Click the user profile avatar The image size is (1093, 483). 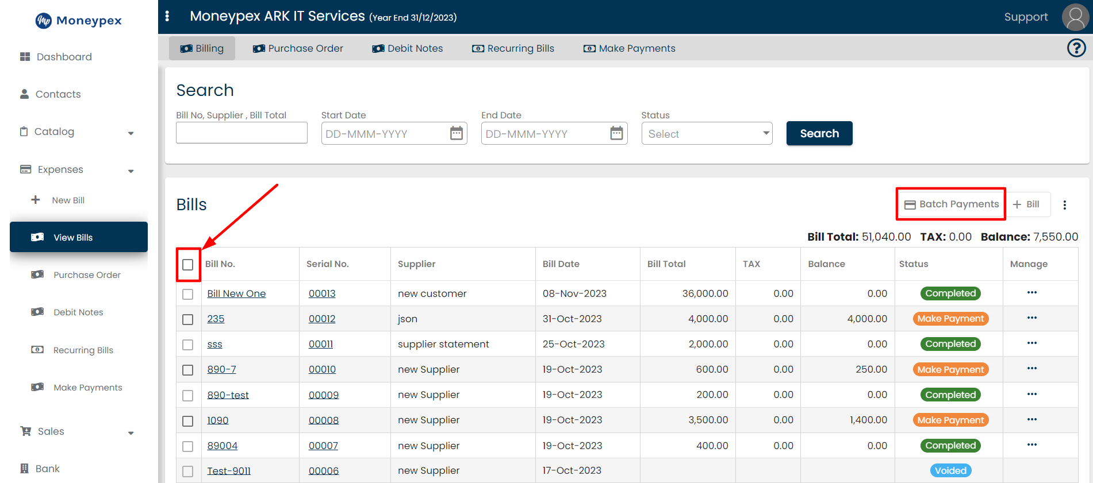1075,17
